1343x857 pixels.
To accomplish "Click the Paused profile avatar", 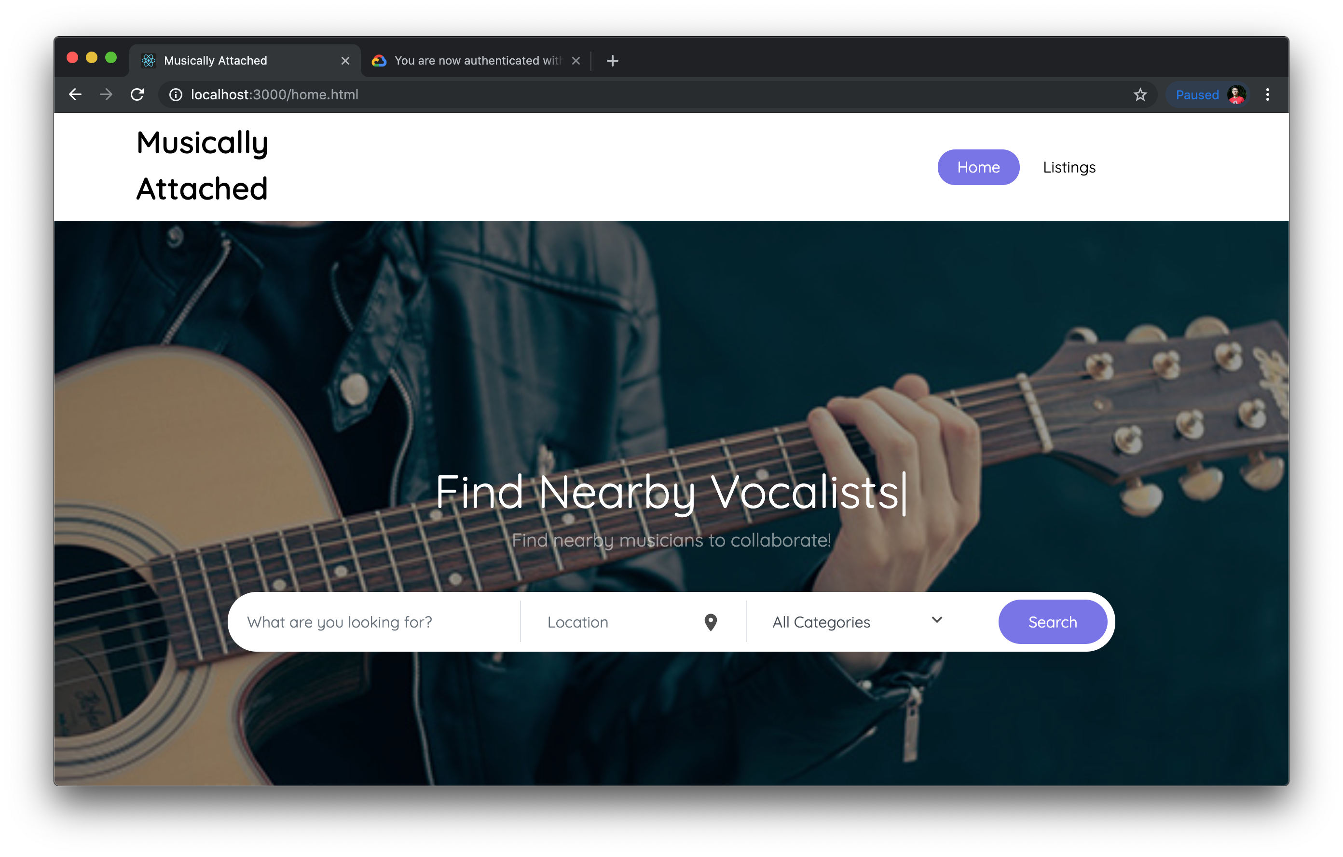I will pyautogui.click(x=1236, y=95).
